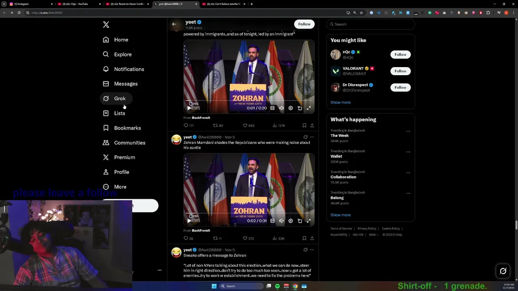Enter fullscreen on the 0:20 video
Viewport: 518px width, 291px height.
pos(308,108)
